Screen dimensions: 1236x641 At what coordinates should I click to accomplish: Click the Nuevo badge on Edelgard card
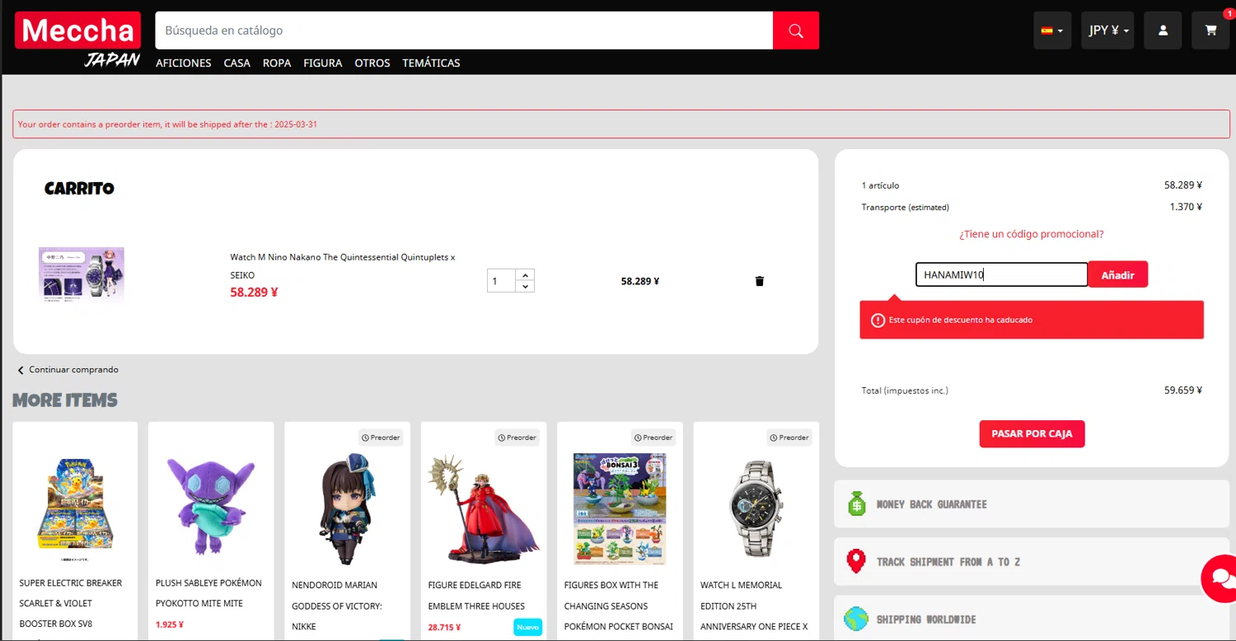[527, 627]
